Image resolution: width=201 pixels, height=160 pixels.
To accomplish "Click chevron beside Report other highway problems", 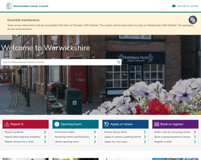I will tap(45, 137).
